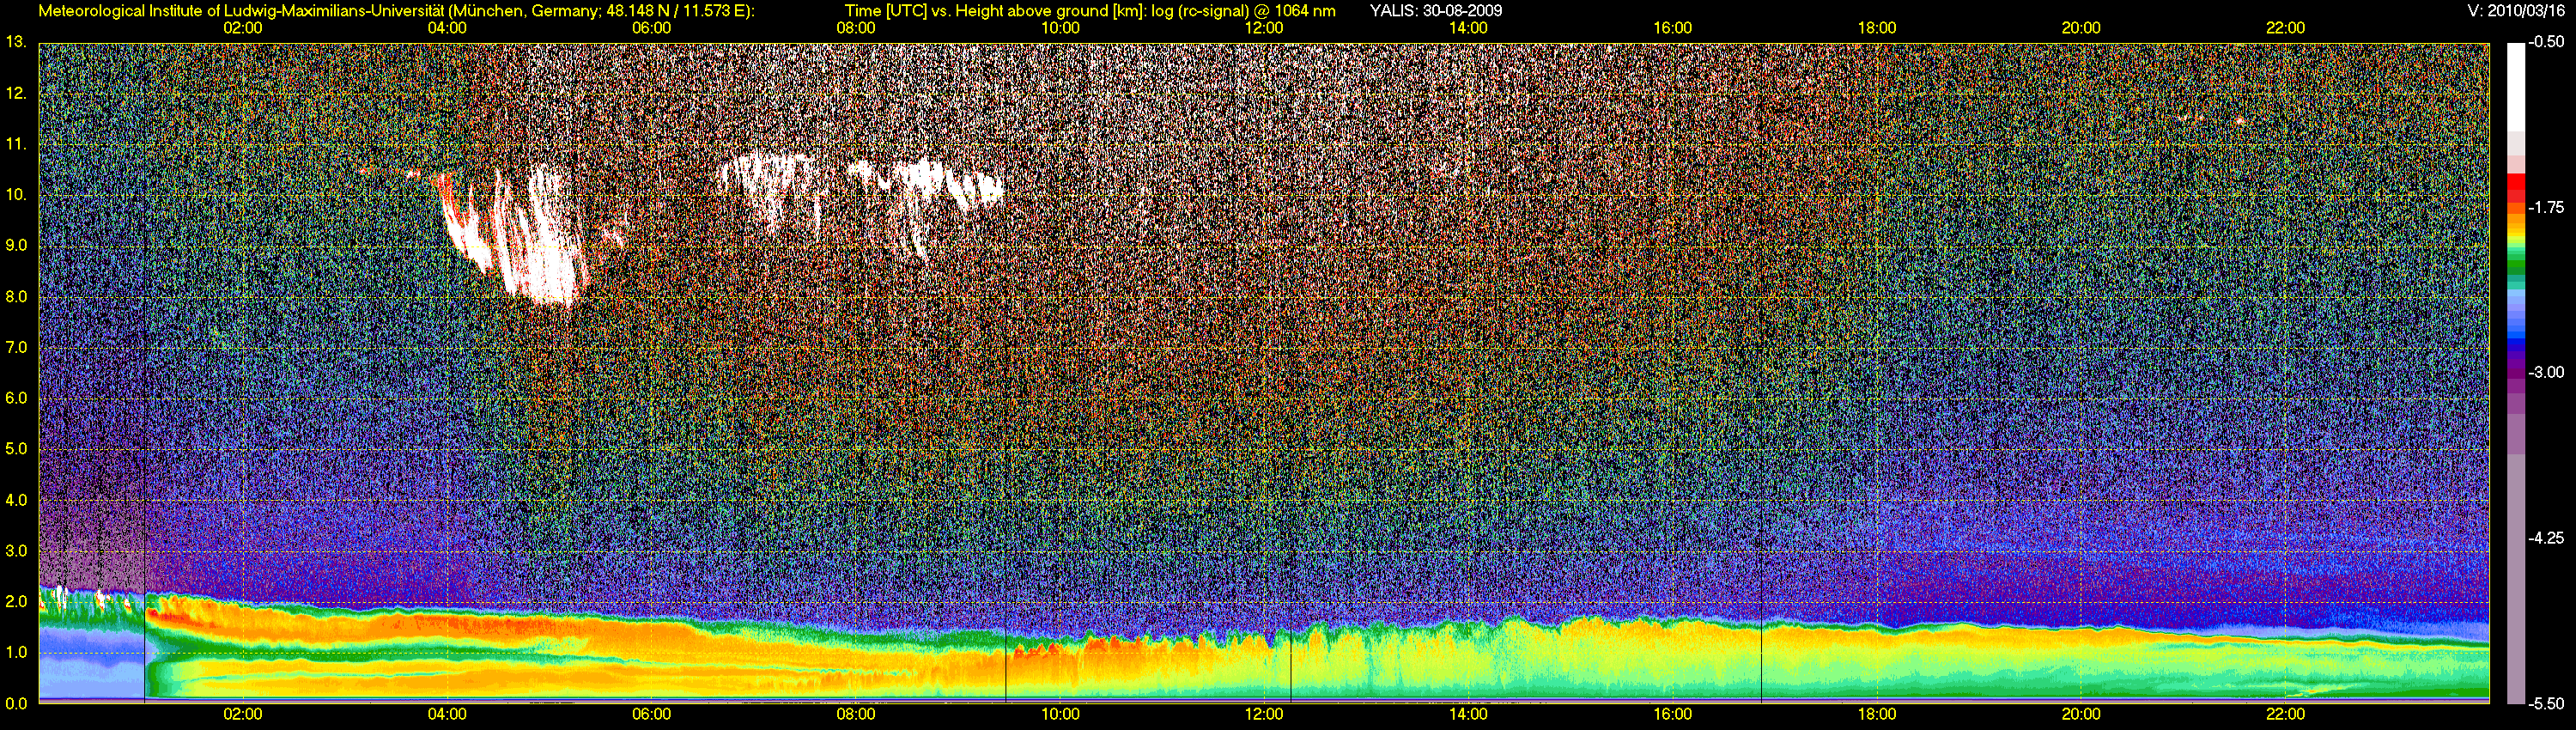Click the 02:00 label on the bottom time axis
The image size is (2576, 730).
243,714
